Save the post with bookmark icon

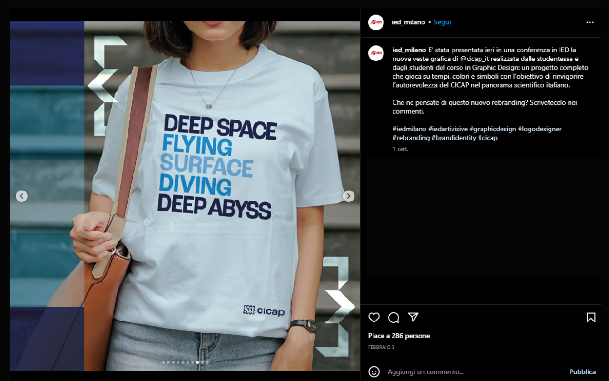tap(591, 318)
